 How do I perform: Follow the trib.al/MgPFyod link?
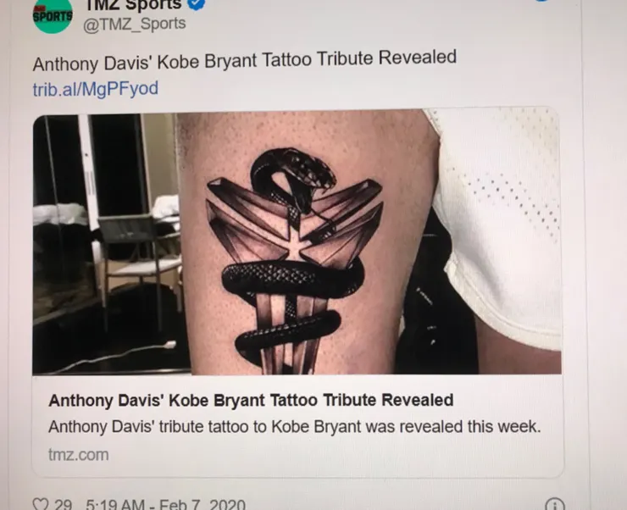(96, 89)
